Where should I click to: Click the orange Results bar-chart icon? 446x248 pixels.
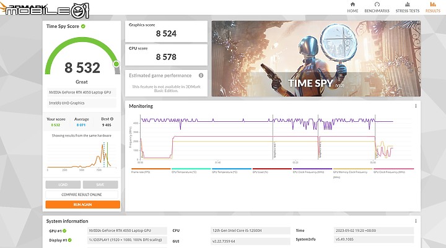[432, 4]
